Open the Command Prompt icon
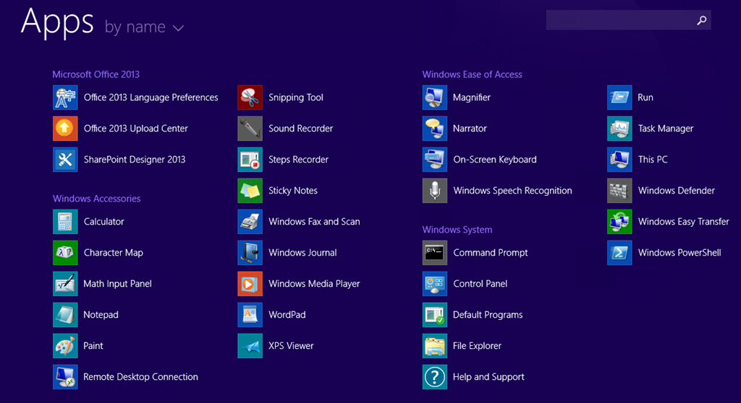 point(435,253)
